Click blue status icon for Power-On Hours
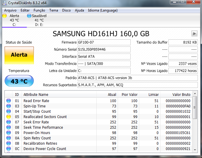This screenshot has height=158, width=202. 9,133
